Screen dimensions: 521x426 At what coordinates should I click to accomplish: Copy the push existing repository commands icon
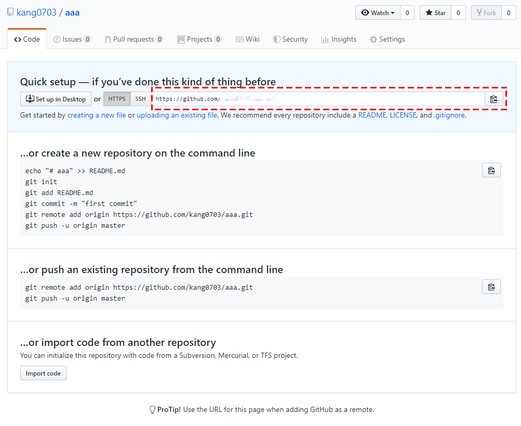pos(491,287)
